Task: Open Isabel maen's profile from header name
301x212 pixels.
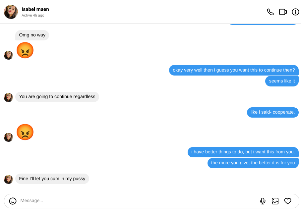Action: point(35,9)
